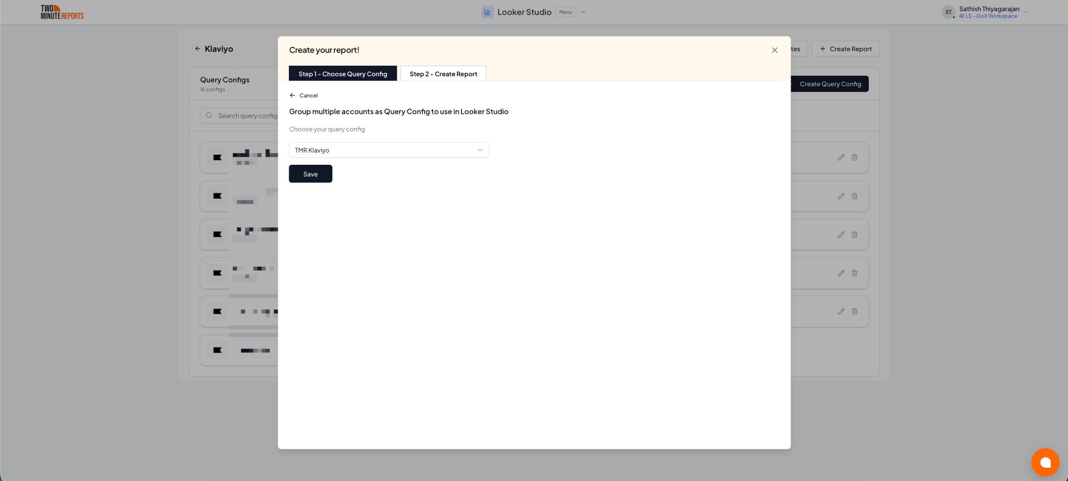Viewport: 1068px width, 481px height.
Task: Click the Create Query Config button
Action: click(829, 84)
